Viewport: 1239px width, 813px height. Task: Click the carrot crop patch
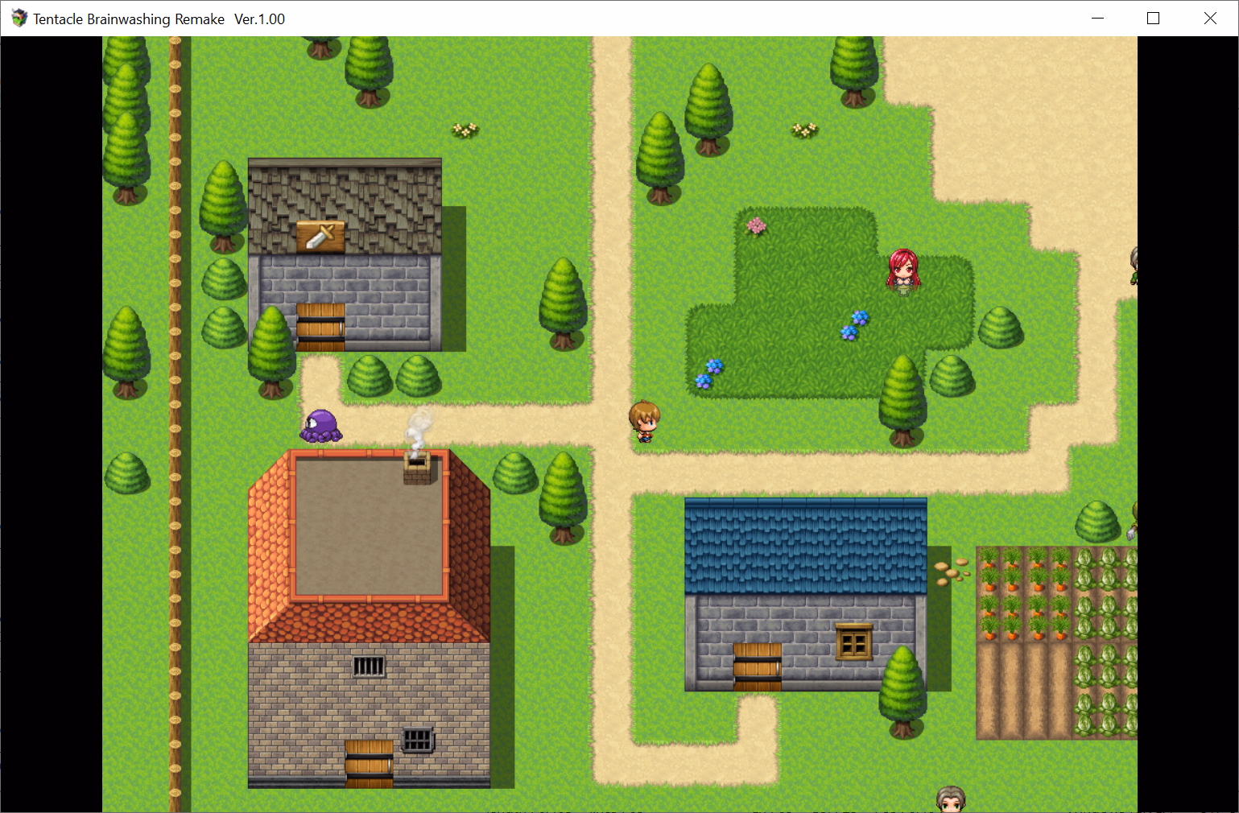(1024, 594)
